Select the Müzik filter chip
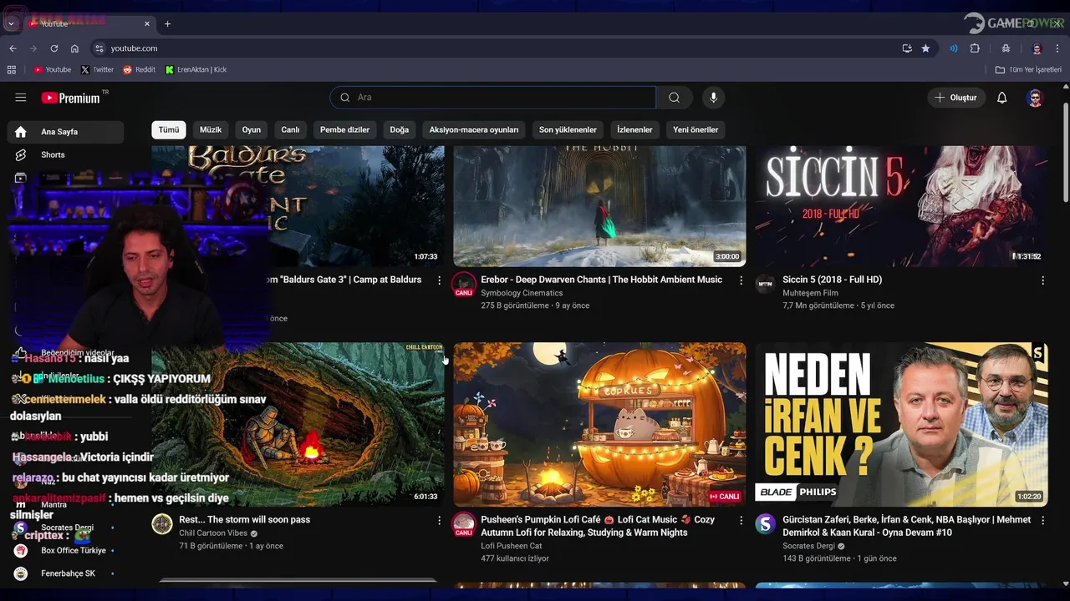 click(x=211, y=130)
